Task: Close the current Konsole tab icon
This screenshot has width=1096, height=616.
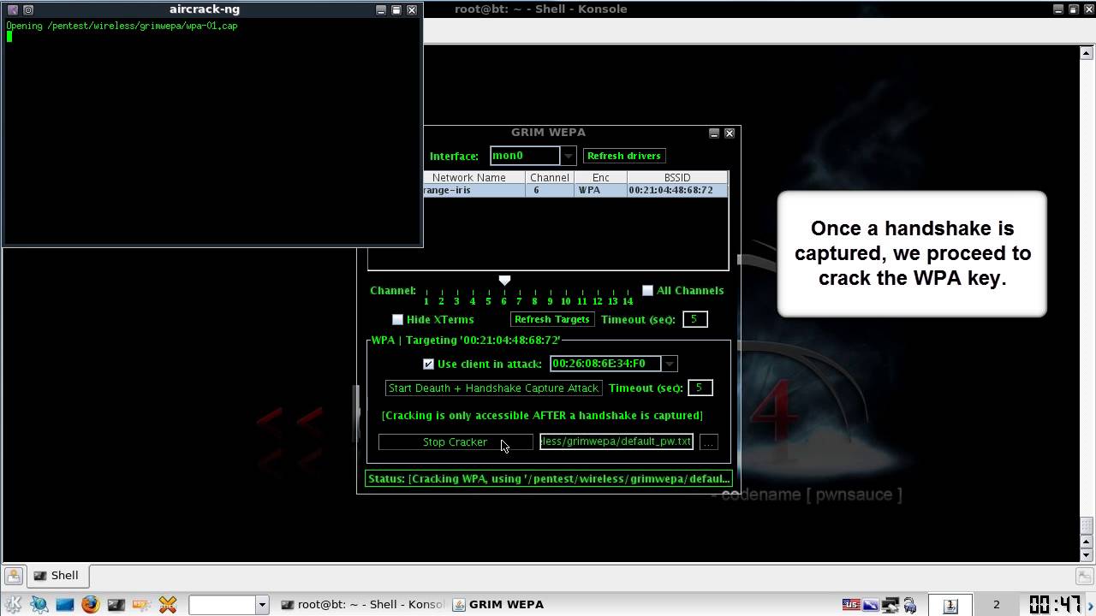Action: tap(1084, 576)
